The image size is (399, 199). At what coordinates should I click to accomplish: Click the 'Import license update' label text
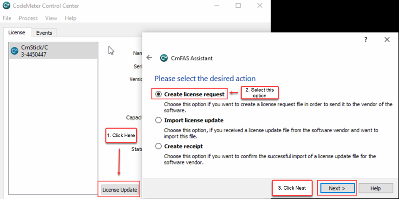[x=194, y=120]
